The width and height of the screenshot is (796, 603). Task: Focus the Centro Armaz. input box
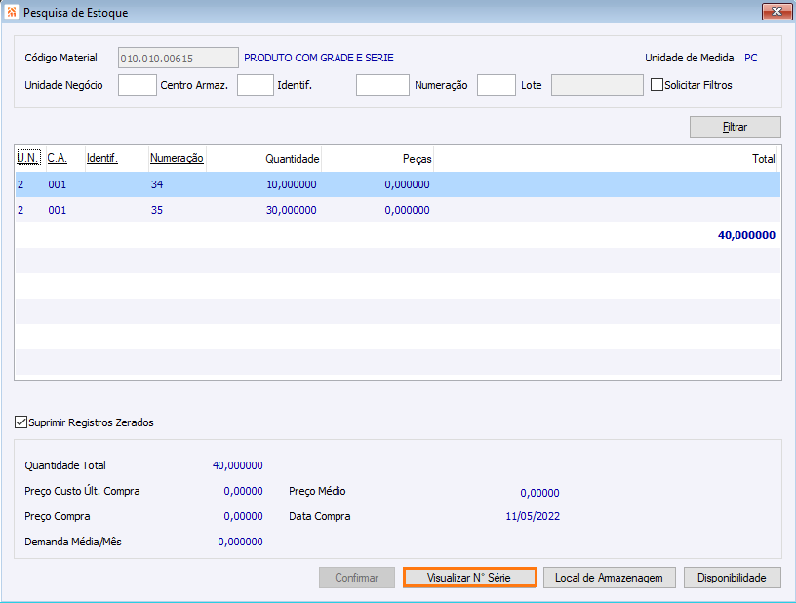coord(255,85)
